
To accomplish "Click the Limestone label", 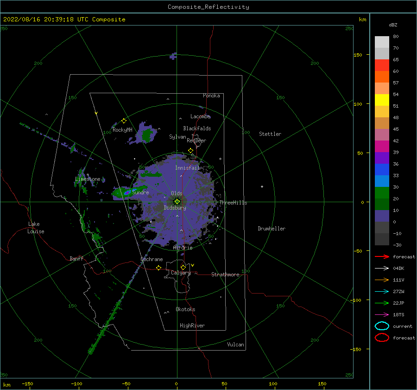I will pos(88,179).
